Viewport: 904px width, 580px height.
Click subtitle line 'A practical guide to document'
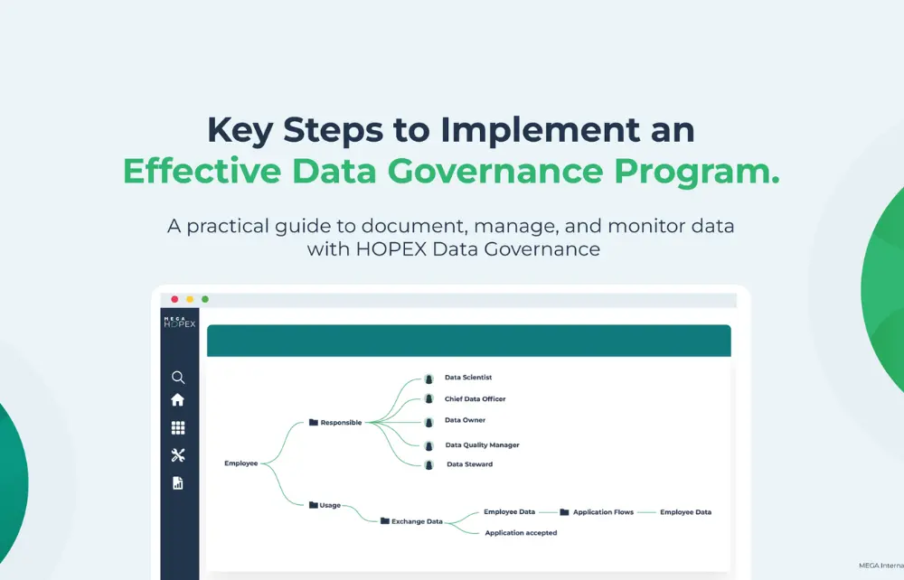(x=450, y=226)
